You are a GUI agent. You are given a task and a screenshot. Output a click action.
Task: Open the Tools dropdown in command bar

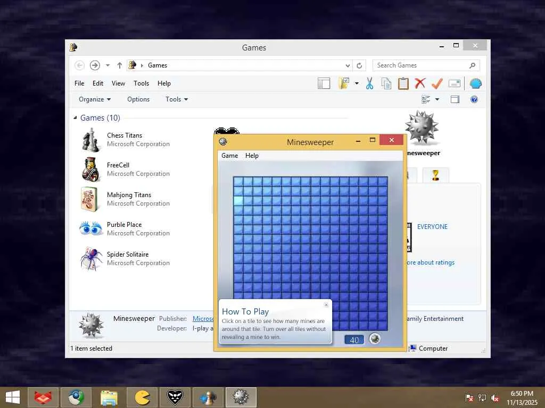(177, 99)
